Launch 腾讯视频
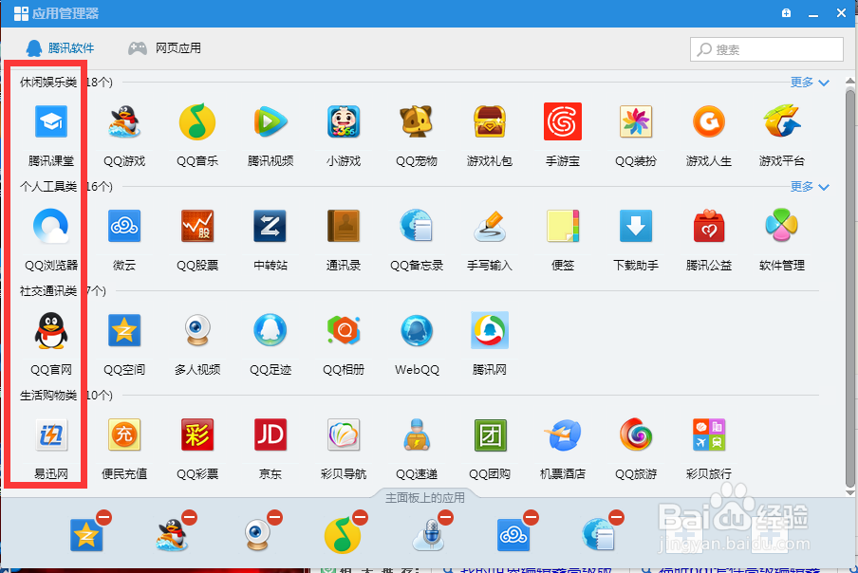This screenshot has height=573, width=858. pos(270,121)
